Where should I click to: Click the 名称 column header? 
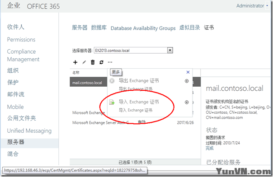(76, 73)
